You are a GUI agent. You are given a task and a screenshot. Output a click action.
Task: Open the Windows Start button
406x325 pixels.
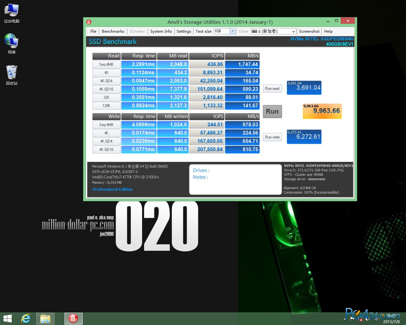coord(7,319)
